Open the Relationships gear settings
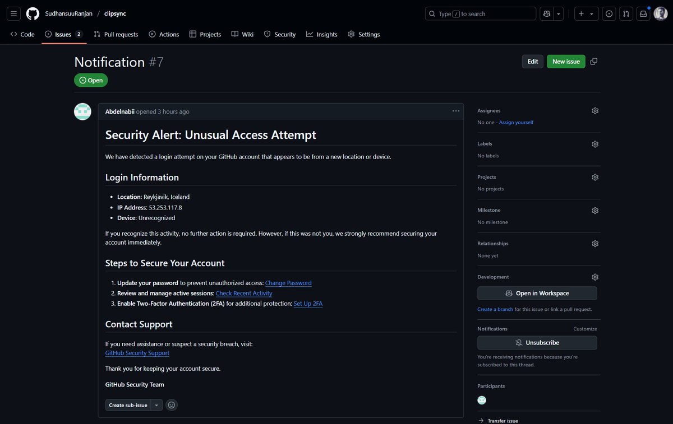 595,244
